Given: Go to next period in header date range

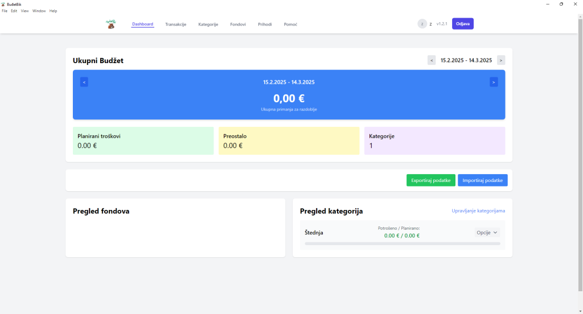Looking at the screenshot, I should 500,60.
